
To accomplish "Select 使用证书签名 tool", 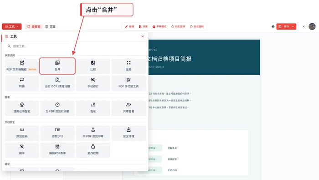I will pos(22,108).
